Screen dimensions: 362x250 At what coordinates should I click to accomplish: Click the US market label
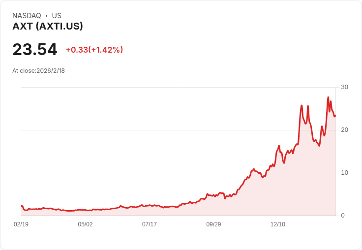point(57,16)
